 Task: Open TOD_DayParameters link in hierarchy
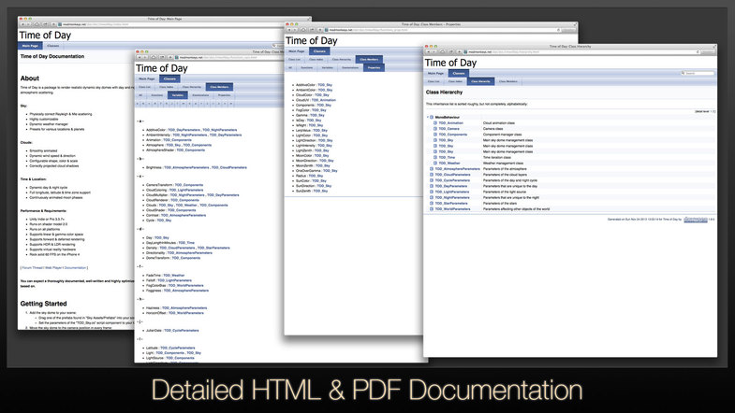coord(451,186)
